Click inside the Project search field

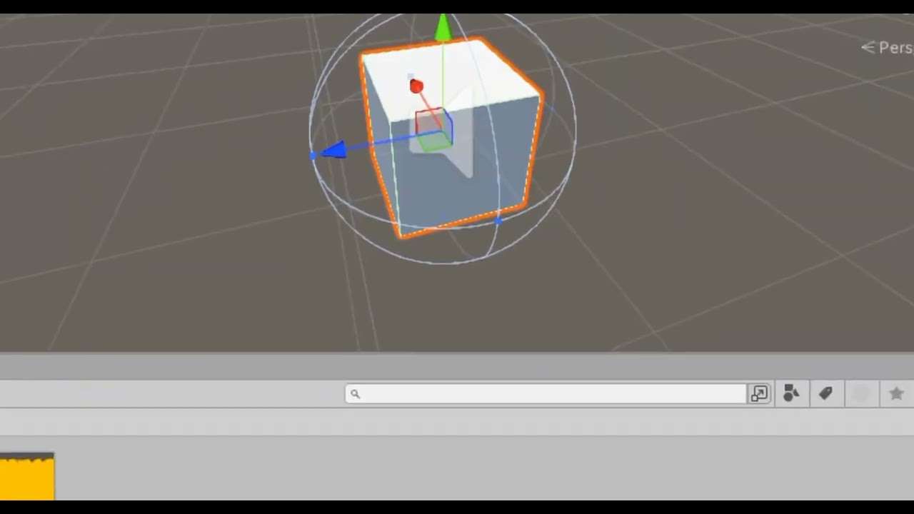(546, 394)
